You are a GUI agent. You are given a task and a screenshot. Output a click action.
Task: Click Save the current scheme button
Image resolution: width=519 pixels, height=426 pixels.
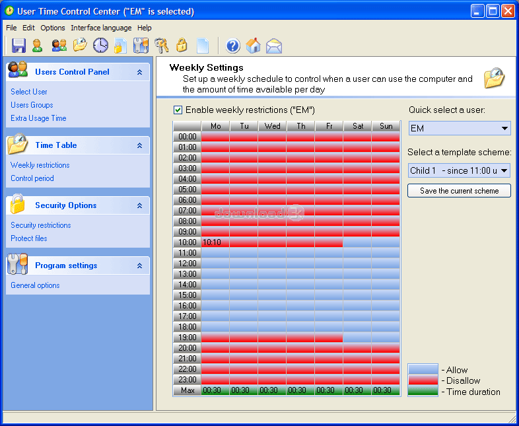click(459, 191)
